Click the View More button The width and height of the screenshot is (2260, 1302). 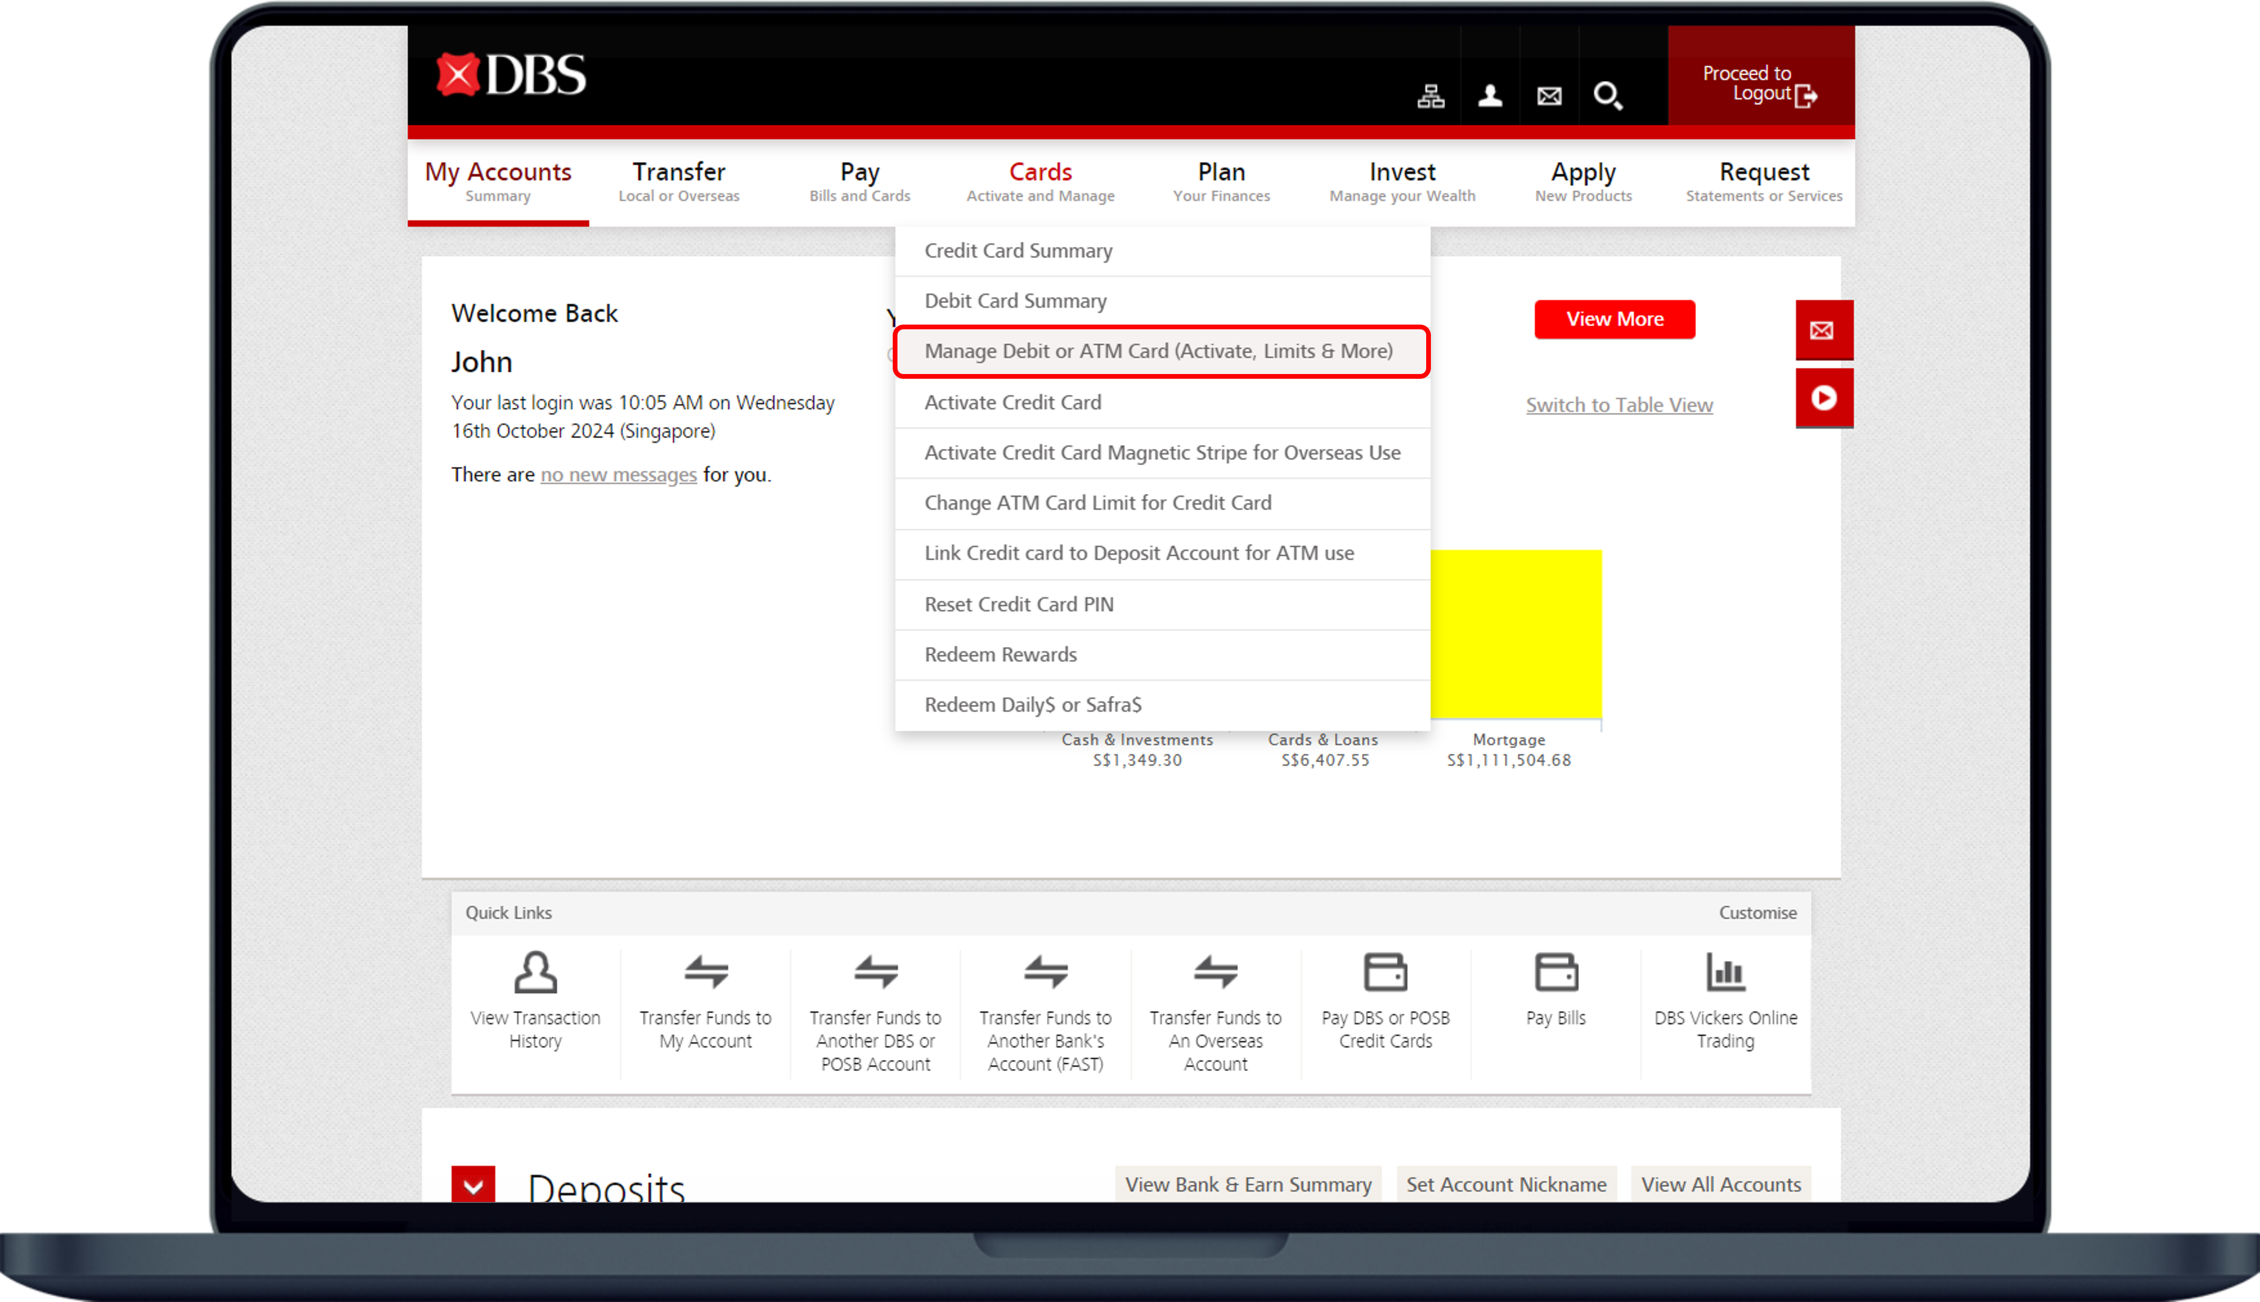point(1613,319)
